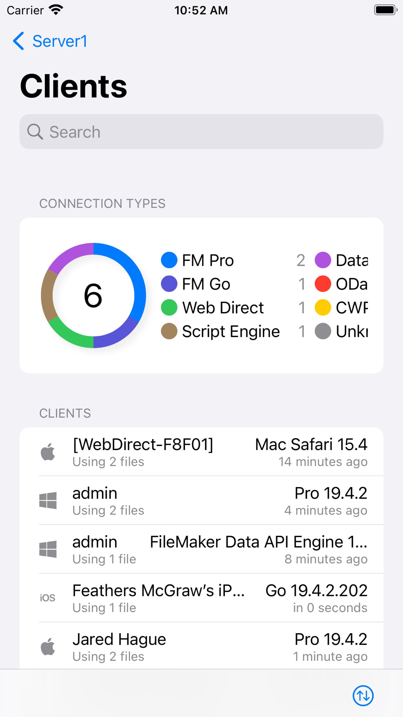Image resolution: width=403 pixels, height=717 pixels.
Task: Open the Jared Hague client row
Action: tap(201, 647)
